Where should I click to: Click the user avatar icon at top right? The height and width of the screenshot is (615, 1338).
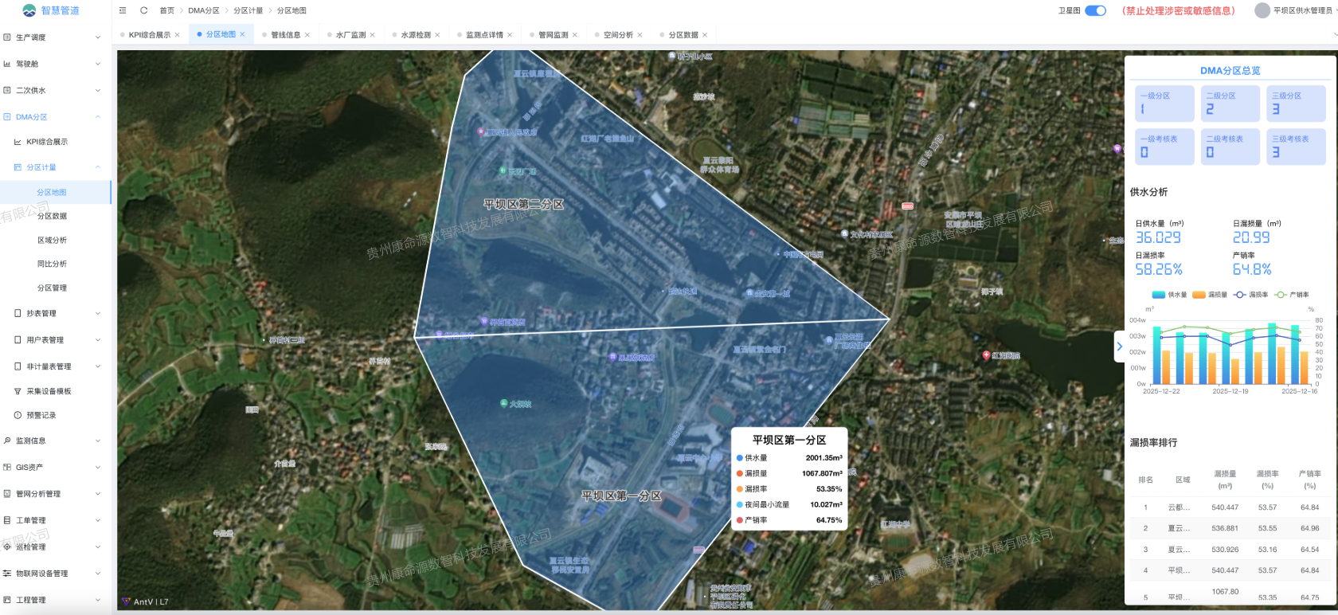click(x=1262, y=10)
